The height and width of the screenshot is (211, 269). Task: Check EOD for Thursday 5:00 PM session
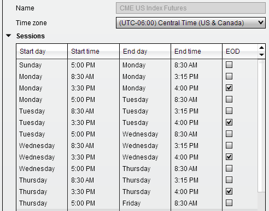229,203
